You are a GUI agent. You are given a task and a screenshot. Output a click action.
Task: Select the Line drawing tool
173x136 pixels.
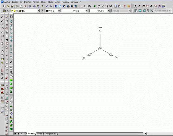pos(2,17)
